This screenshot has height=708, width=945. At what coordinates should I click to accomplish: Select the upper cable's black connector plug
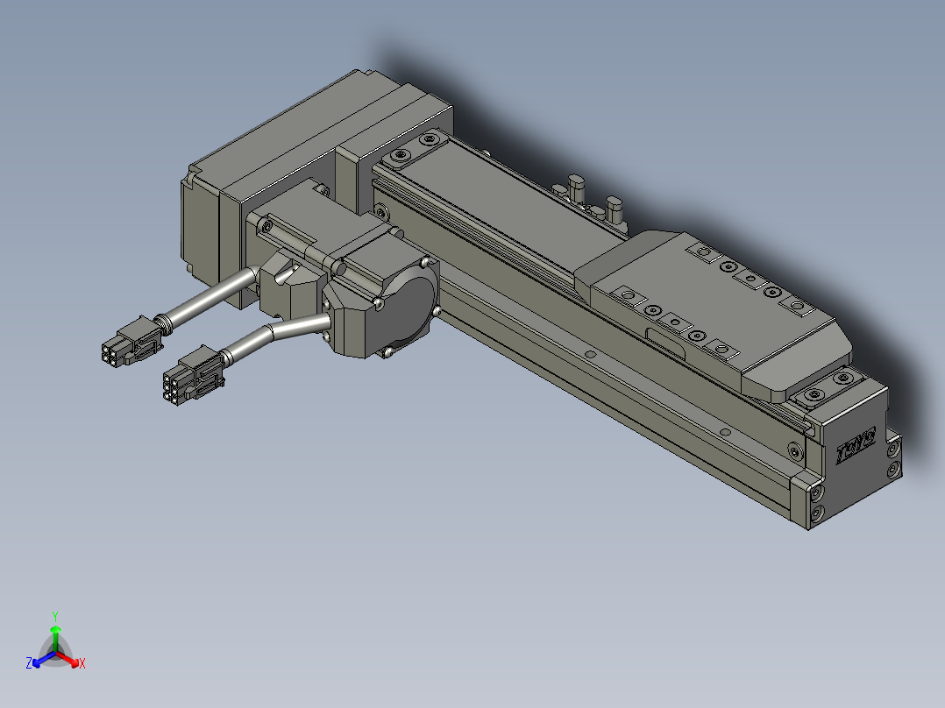click(131, 343)
